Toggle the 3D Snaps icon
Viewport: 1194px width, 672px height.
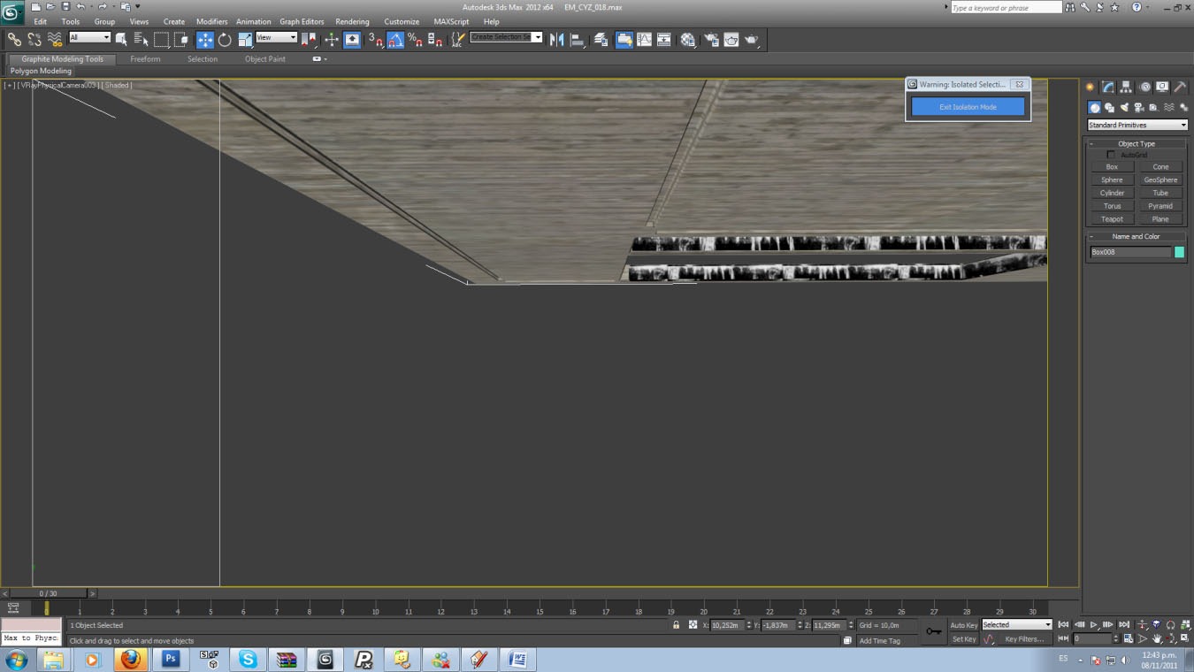[376, 40]
